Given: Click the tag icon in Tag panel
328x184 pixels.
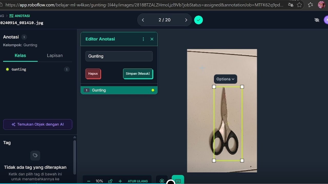Looking at the screenshot, I should [x=35, y=155].
